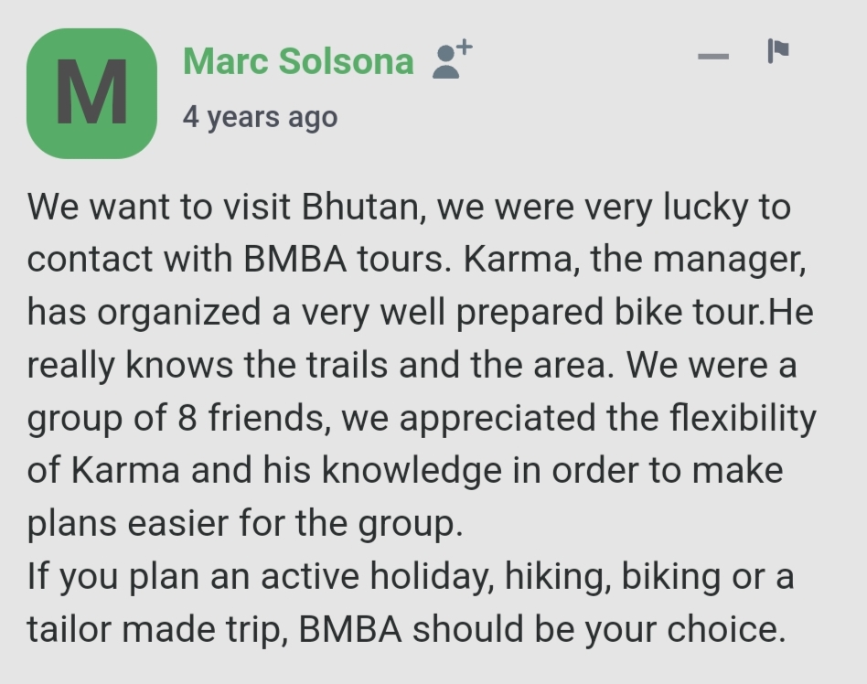Click the "4 years ago" timestamp
The image size is (867, 684).
click(x=260, y=117)
